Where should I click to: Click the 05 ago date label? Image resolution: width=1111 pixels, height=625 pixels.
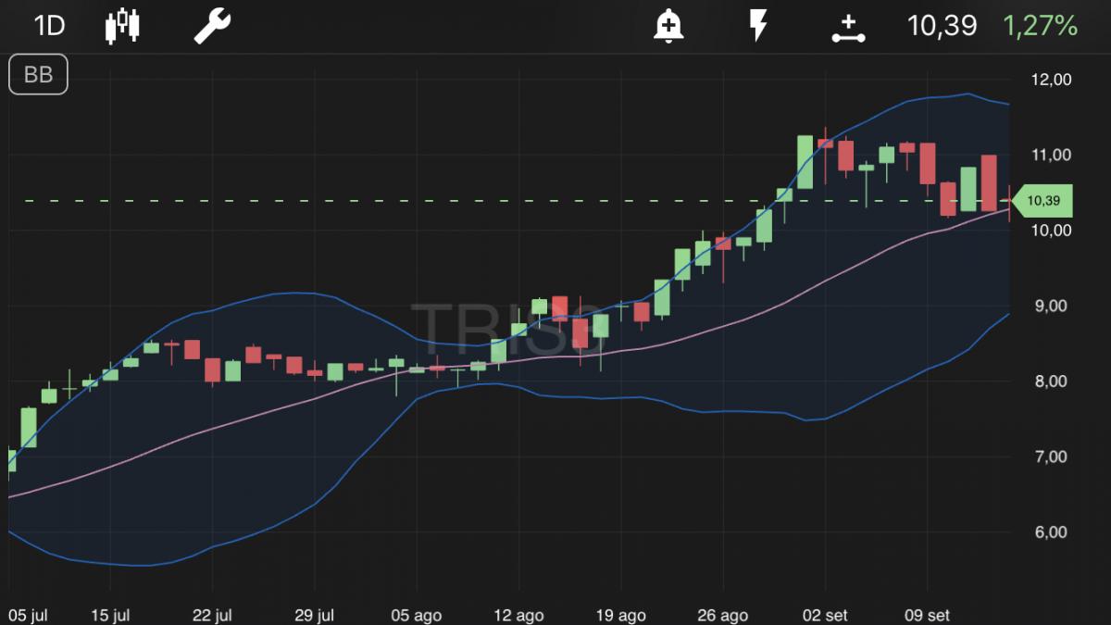[416, 614]
